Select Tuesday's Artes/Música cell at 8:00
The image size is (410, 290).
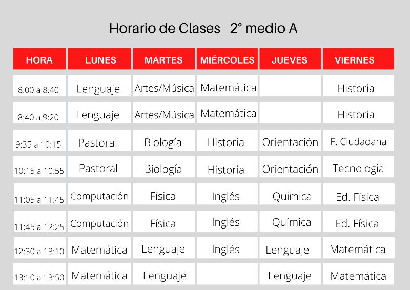pos(164,88)
